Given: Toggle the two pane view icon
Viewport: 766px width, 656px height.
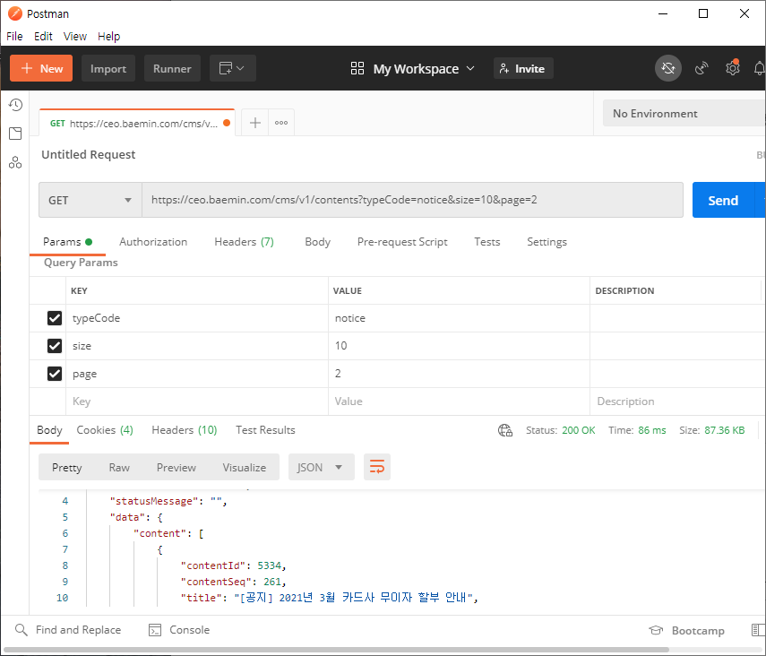Looking at the screenshot, I should [x=758, y=630].
